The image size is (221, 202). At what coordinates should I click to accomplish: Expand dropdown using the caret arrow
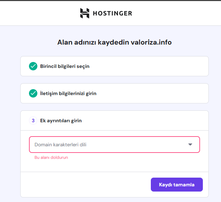190,145
